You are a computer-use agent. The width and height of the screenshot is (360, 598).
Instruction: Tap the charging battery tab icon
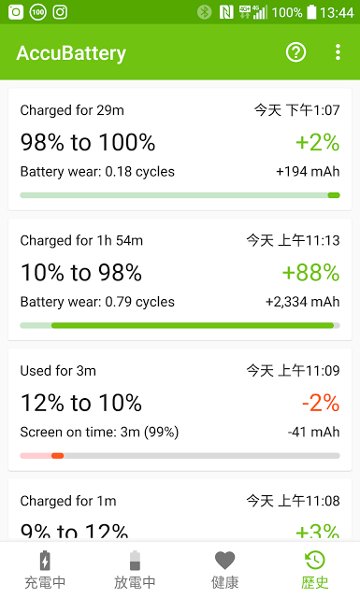pos(45,561)
